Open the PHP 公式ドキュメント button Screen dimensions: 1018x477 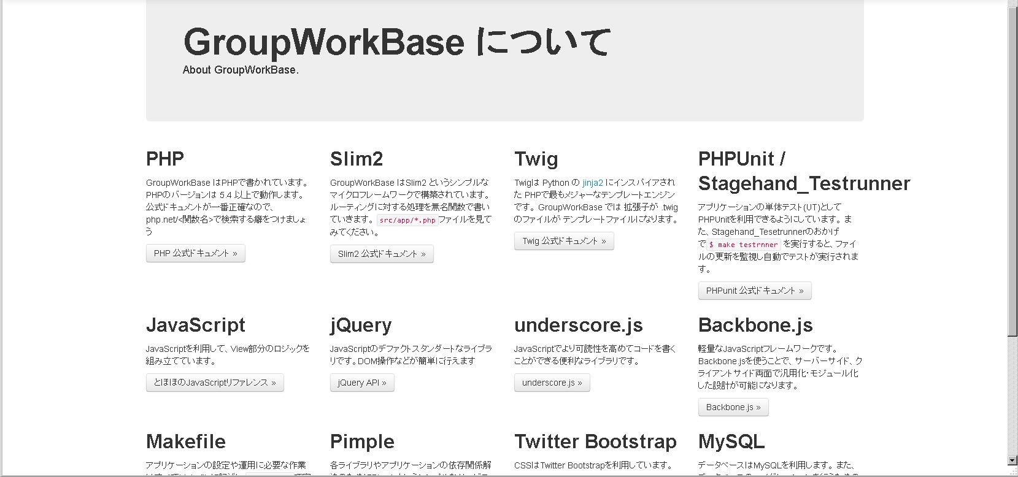tap(195, 253)
